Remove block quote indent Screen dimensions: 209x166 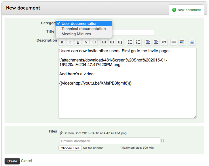coord(156,42)
